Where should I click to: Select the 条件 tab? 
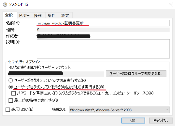pyautogui.click(x=51, y=15)
